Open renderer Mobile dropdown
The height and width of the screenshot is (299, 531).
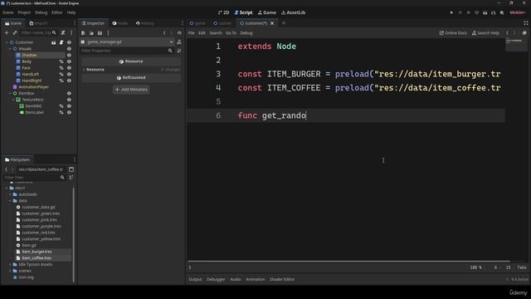[x=518, y=12]
